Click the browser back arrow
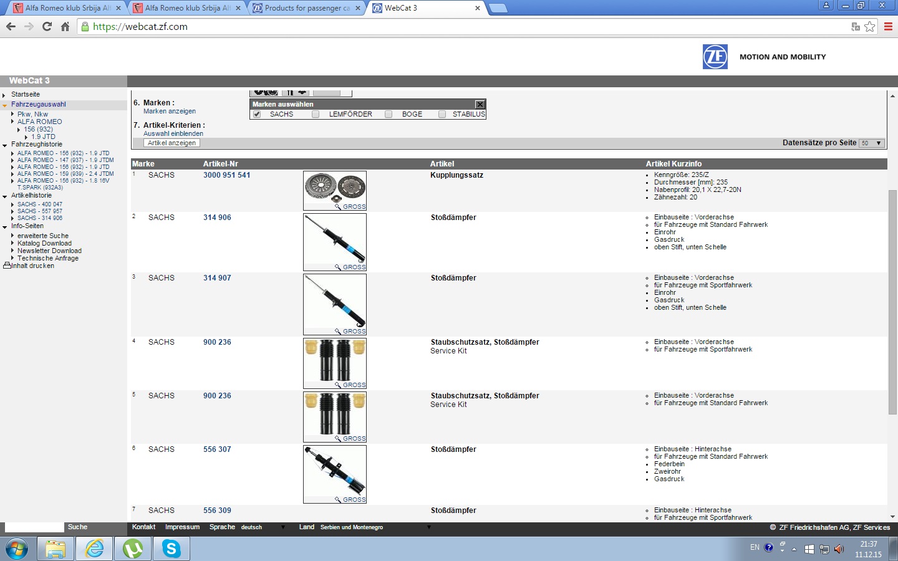The image size is (898, 561). click(11, 27)
